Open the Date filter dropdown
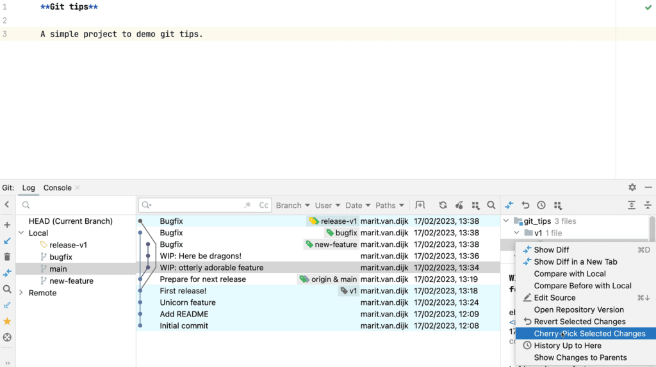Viewport: 656px width, 367px height. coord(357,205)
